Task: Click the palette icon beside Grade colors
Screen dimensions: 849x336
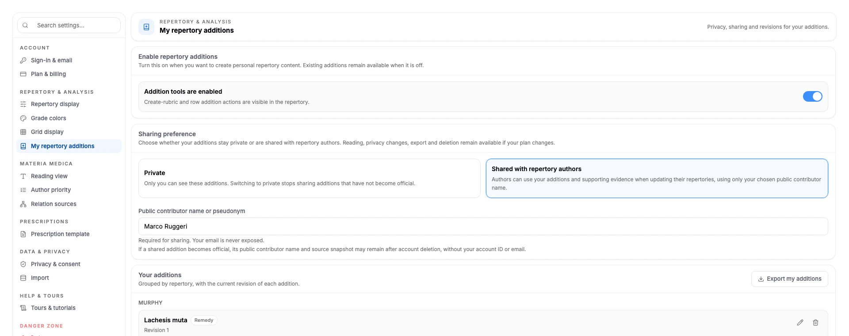Action: coord(23,118)
